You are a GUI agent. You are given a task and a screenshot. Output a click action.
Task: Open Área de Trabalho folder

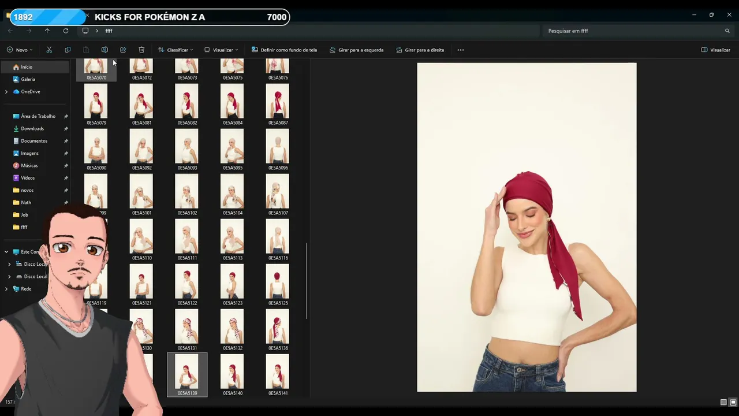35,116
